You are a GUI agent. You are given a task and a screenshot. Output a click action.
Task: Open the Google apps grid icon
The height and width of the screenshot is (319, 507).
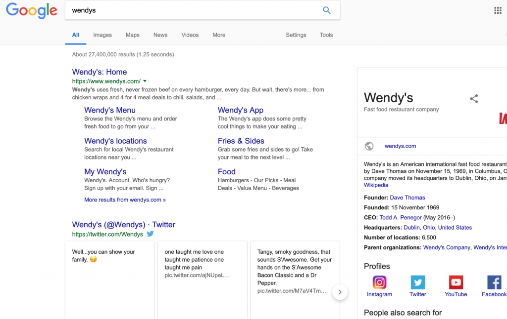[x=498, y=10]
